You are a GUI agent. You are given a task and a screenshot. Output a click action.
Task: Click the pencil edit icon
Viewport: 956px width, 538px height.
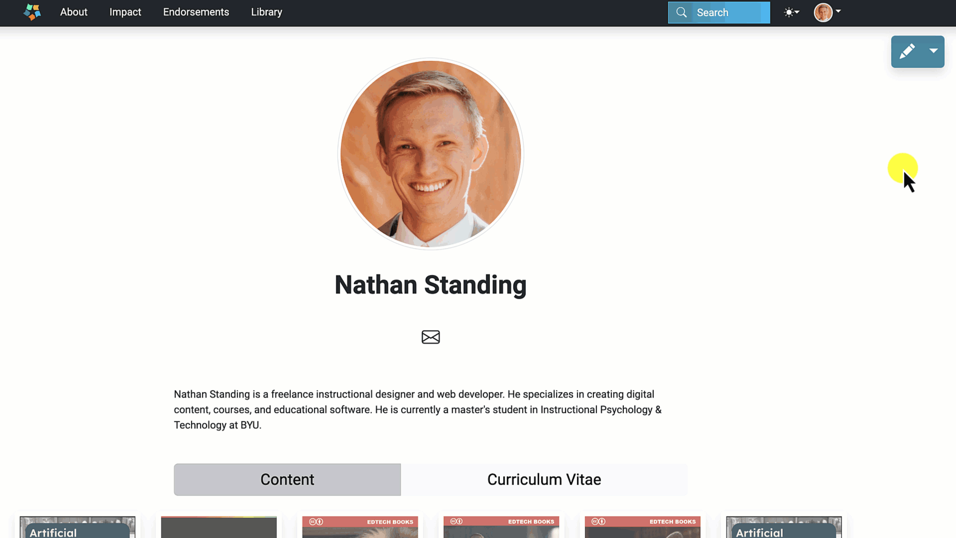click(907, 51)
